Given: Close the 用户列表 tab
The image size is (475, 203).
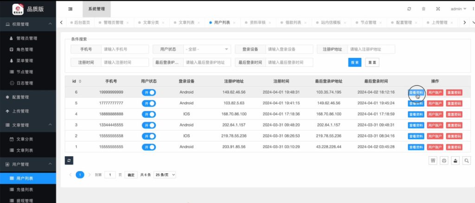Looking at the screenshot, I should point(234,23).
